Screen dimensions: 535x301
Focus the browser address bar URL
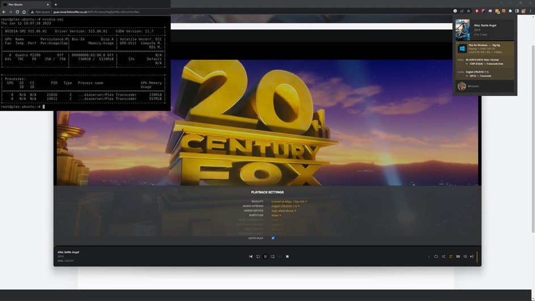click(96, 12)
